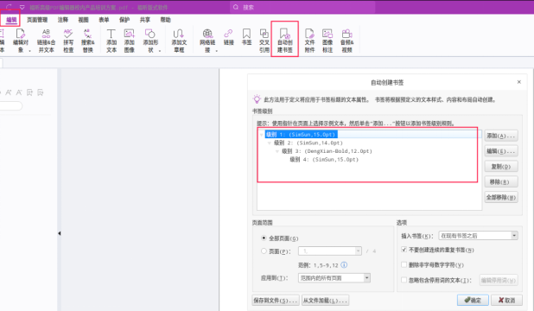Select 级别 2: (SimSun,14.0pt) row

tap(308, 143)
